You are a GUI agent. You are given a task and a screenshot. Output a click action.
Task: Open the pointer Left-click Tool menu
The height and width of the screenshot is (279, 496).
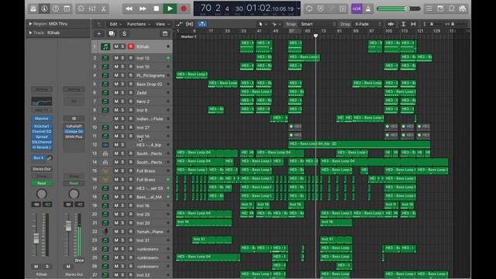coord(262,24)
